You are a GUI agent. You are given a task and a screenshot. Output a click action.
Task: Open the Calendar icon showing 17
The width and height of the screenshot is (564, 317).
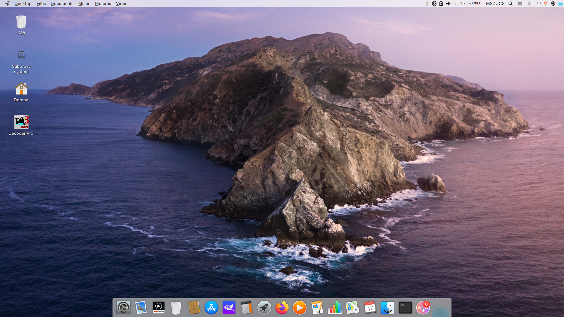370,308
